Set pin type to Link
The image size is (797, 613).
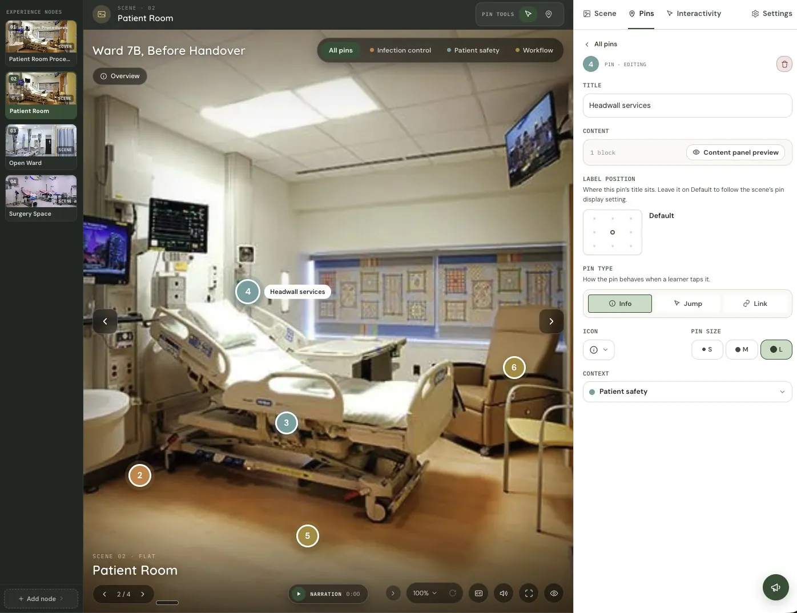[x=755, y=304]
